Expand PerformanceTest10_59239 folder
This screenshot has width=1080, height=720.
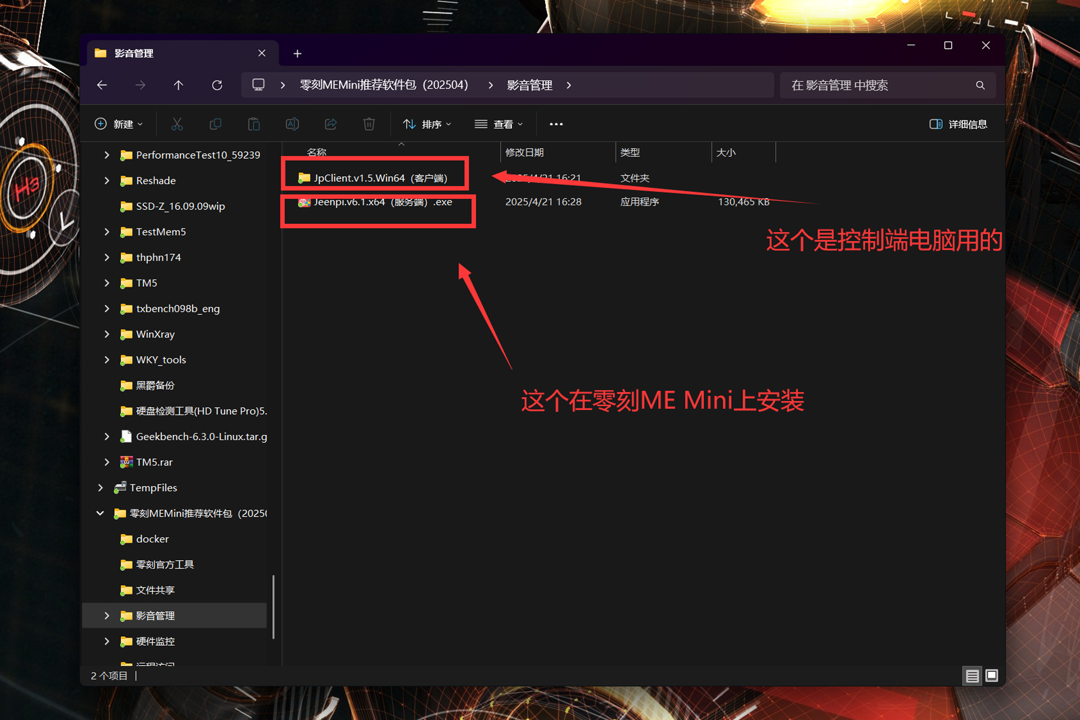coord(107,155)
